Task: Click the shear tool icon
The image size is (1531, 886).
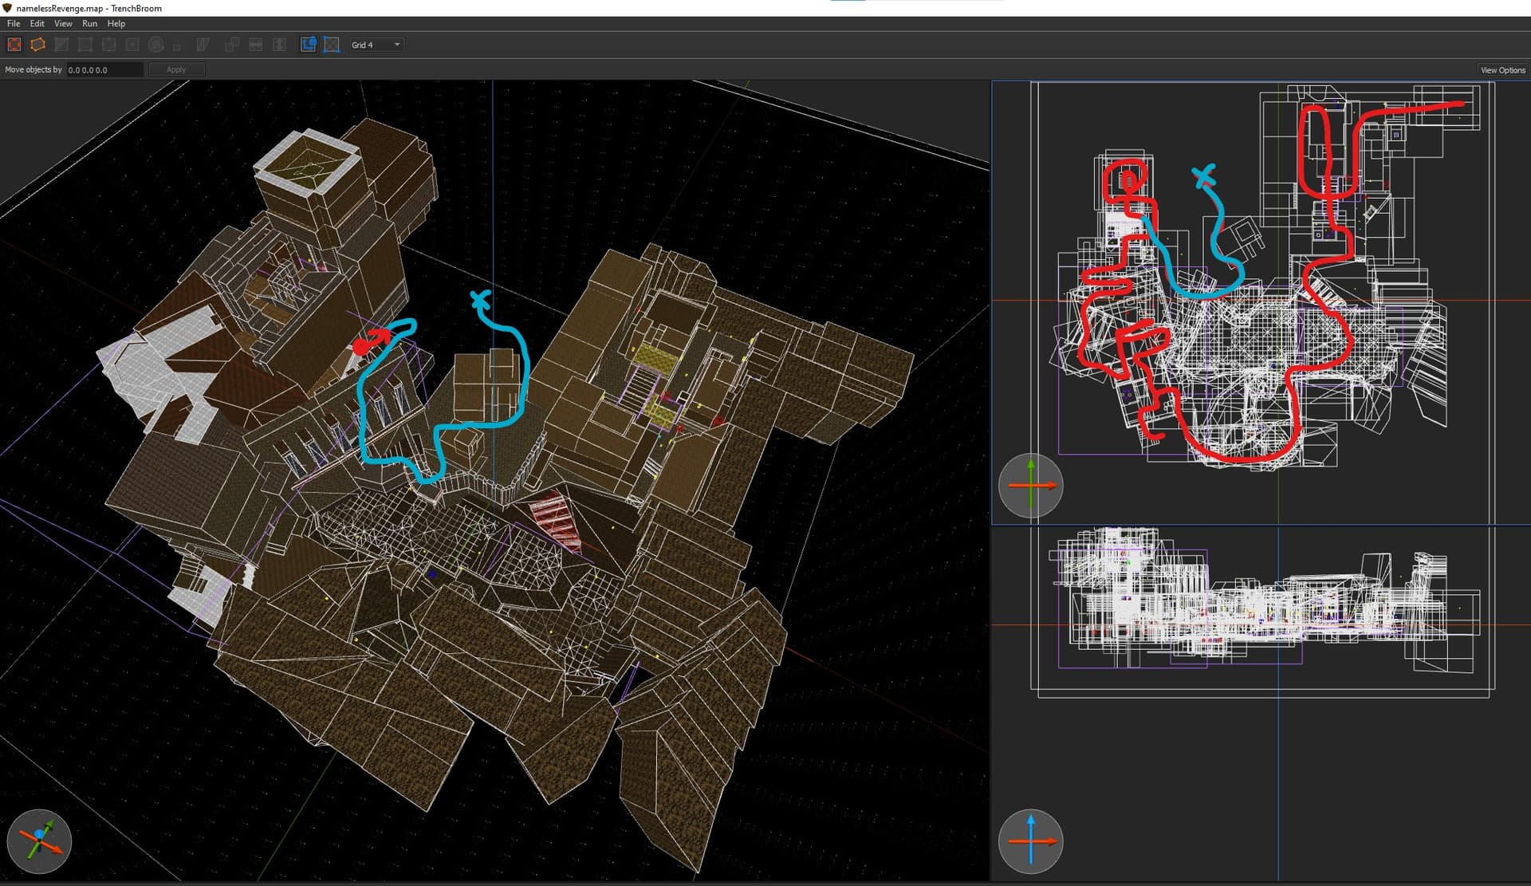Action: 203,45
